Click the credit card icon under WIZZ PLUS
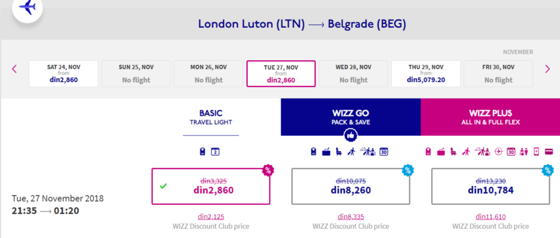Screen dimensions: 560x238 click(x=549, y=152)
